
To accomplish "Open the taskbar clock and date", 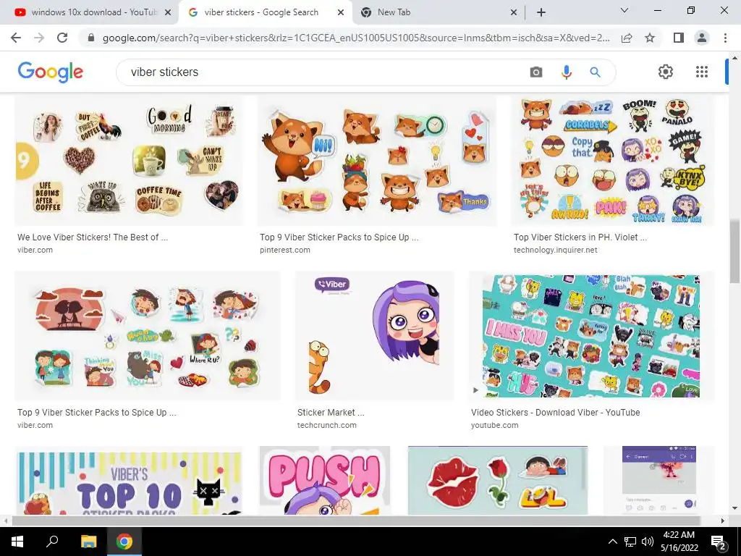I will tap(679, 542).
